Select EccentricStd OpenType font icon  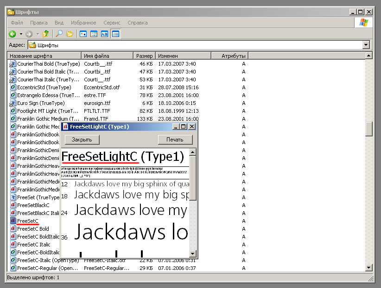tap(13, 87)
